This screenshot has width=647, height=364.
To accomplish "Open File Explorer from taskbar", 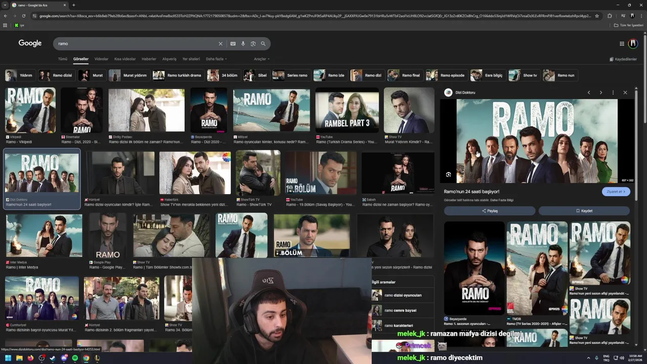I will pyautogui.click(x=19, y=358).
